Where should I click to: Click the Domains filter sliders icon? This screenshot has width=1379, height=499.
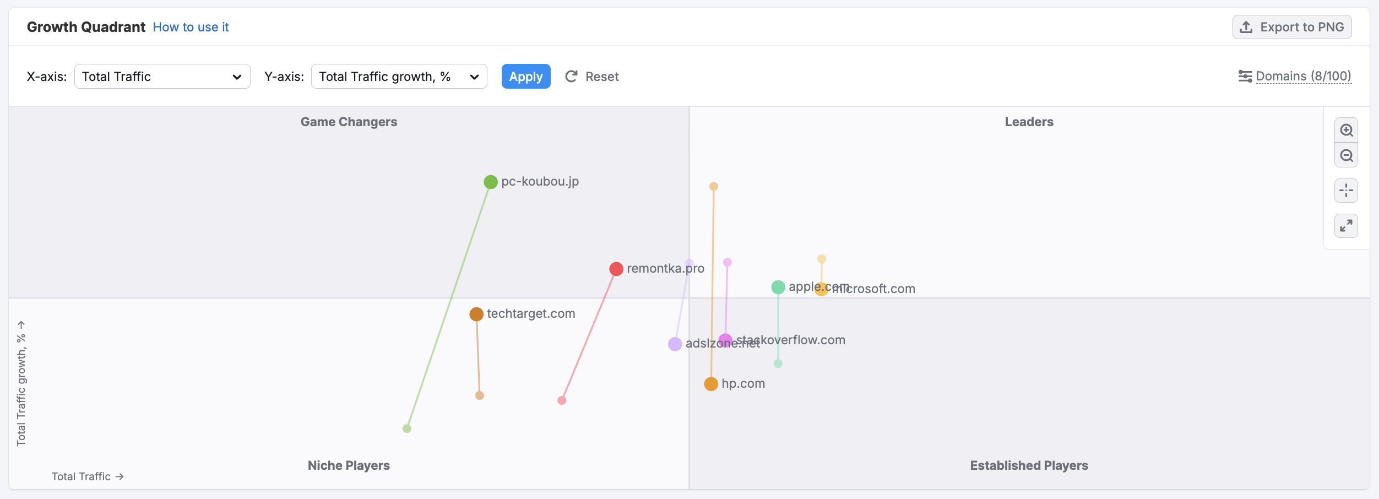click(1245, 76)
